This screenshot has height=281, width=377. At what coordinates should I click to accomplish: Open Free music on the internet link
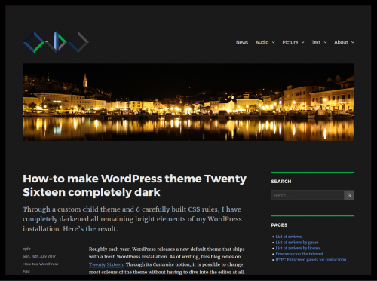coord(299,254)
